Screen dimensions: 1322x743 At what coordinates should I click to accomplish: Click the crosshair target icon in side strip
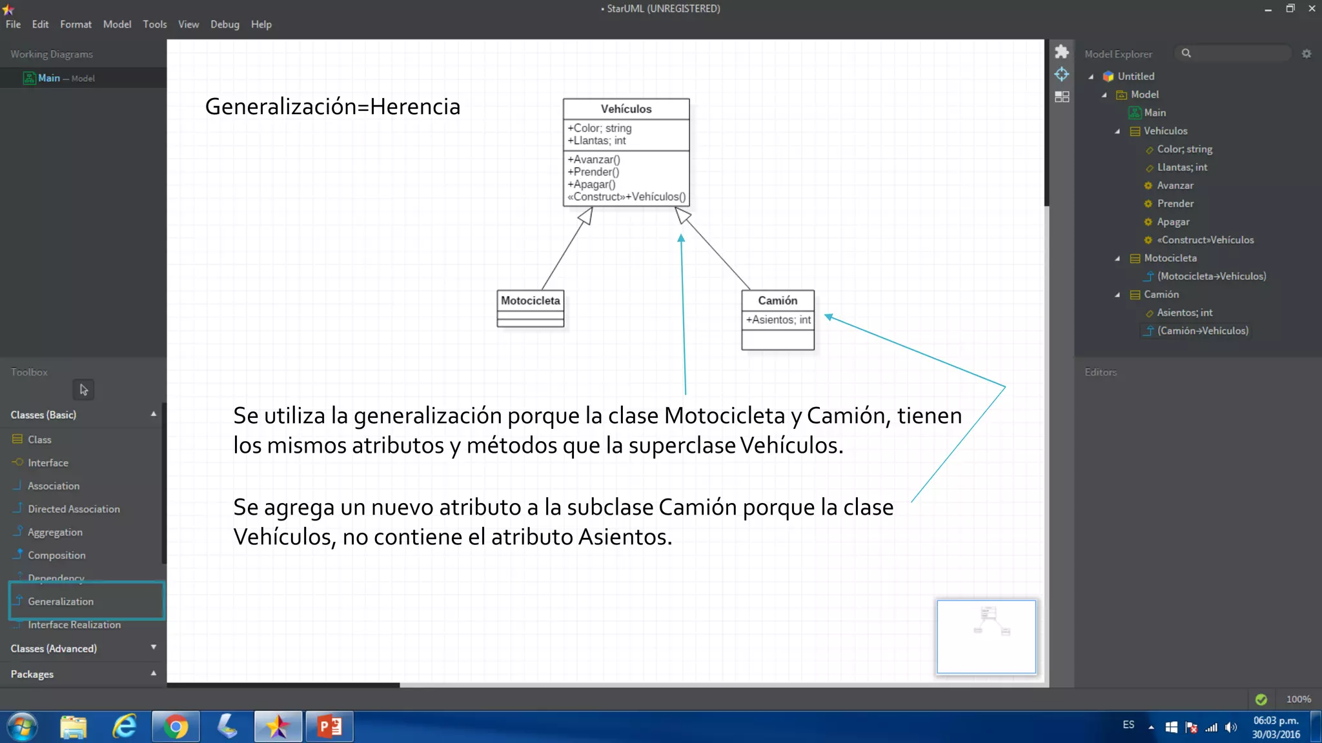click(1062, 74)
